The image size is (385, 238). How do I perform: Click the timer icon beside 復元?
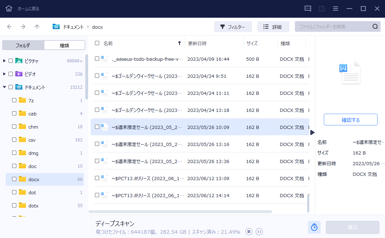[x=314, y=227]
